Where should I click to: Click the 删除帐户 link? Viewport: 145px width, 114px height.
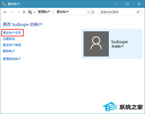pos(9,51)
